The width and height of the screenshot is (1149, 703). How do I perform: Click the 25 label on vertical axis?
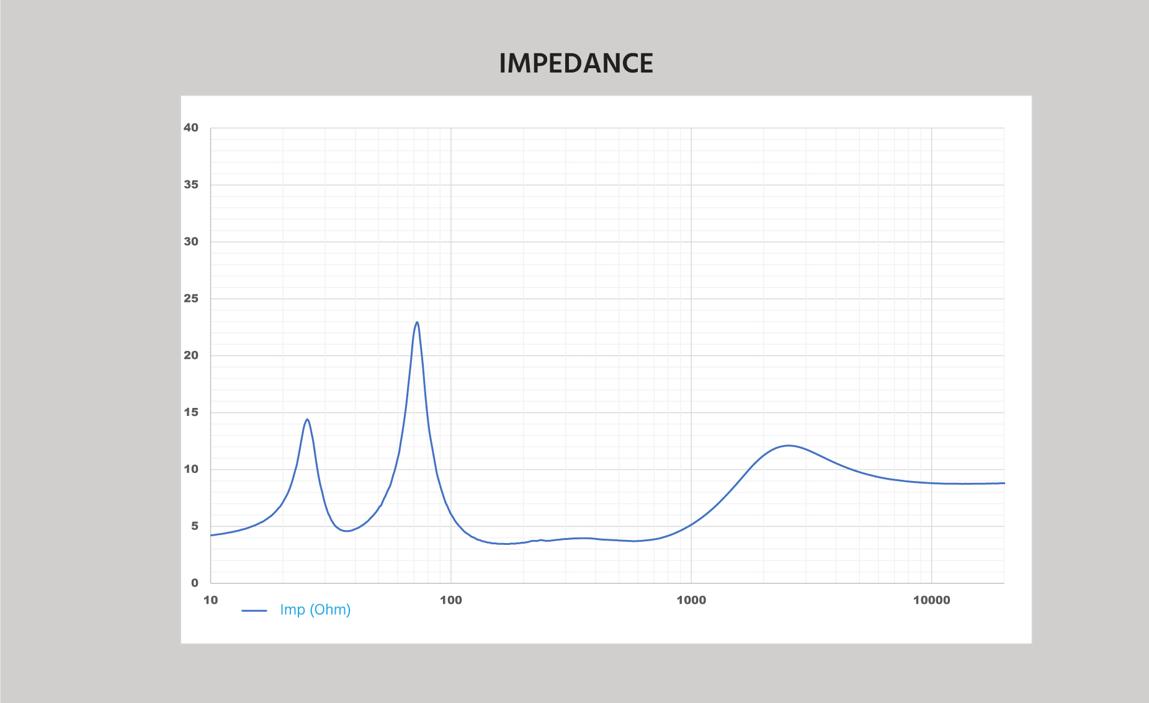click(x=191, y=298)
